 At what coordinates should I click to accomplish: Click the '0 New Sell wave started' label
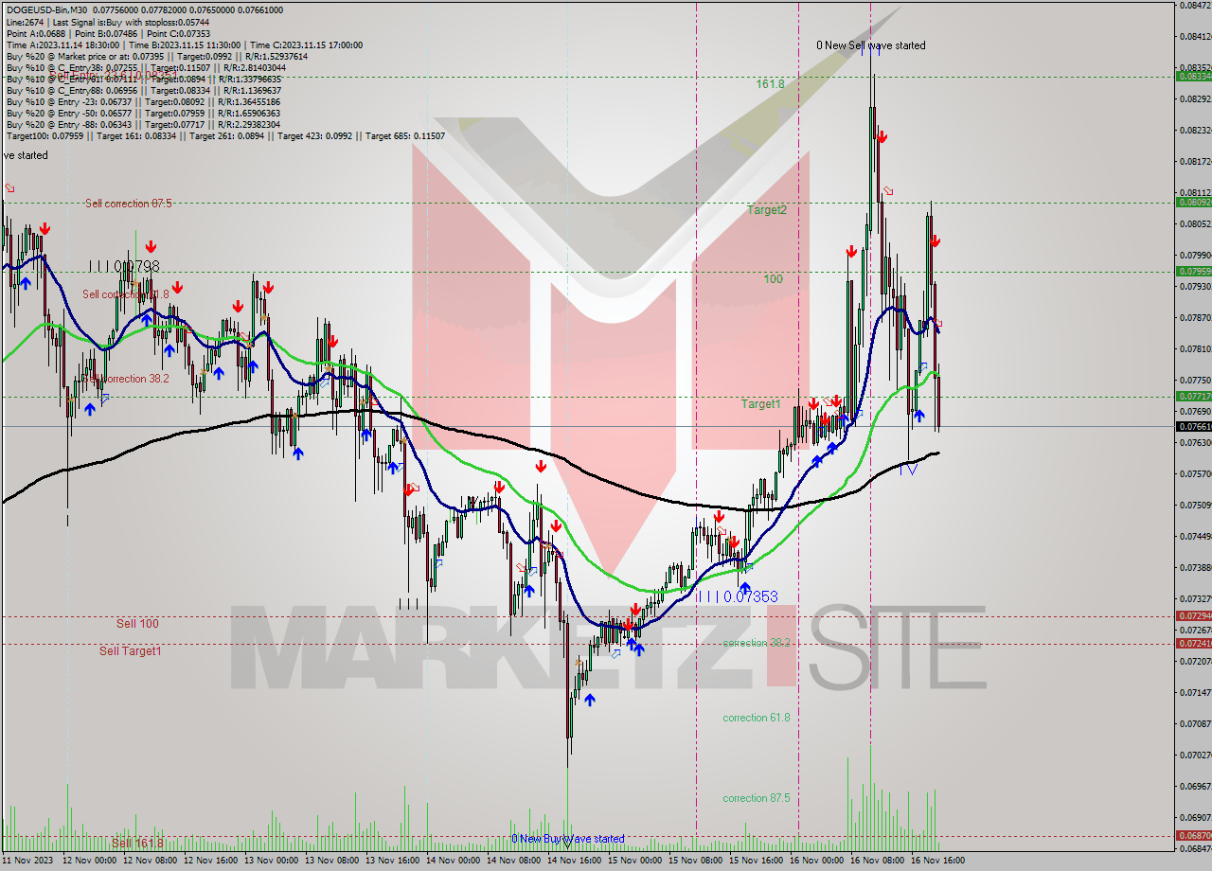[x=871, y=45]
